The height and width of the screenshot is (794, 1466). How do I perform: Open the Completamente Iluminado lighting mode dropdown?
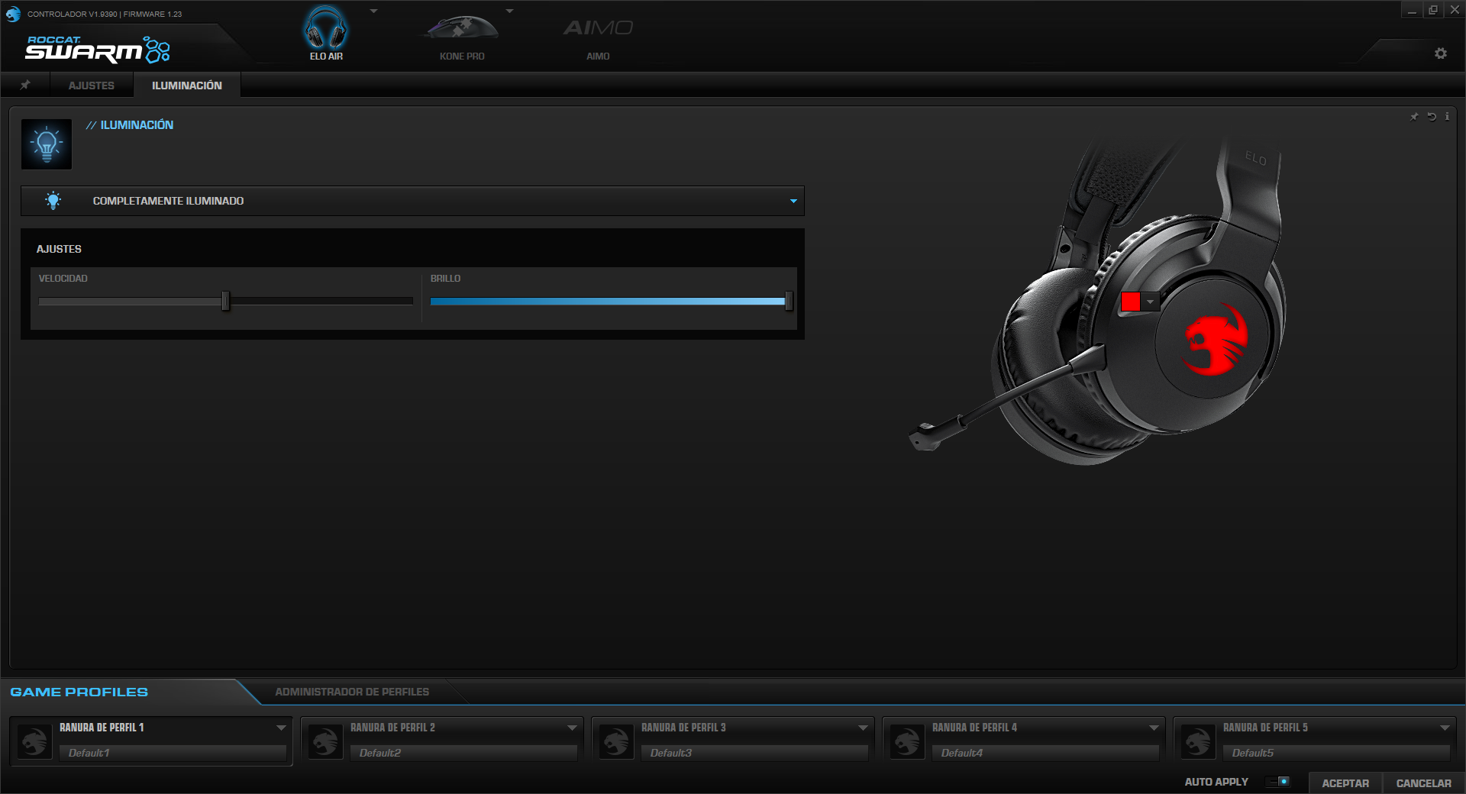tap(412, 201)
